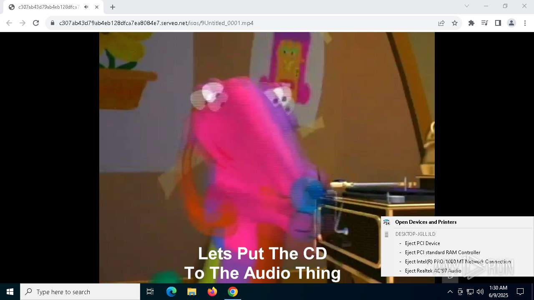Image resolution: width=534 pixels, height=300 pixels.
Task: Open Chrome three-dot menu
Action: 525,23
